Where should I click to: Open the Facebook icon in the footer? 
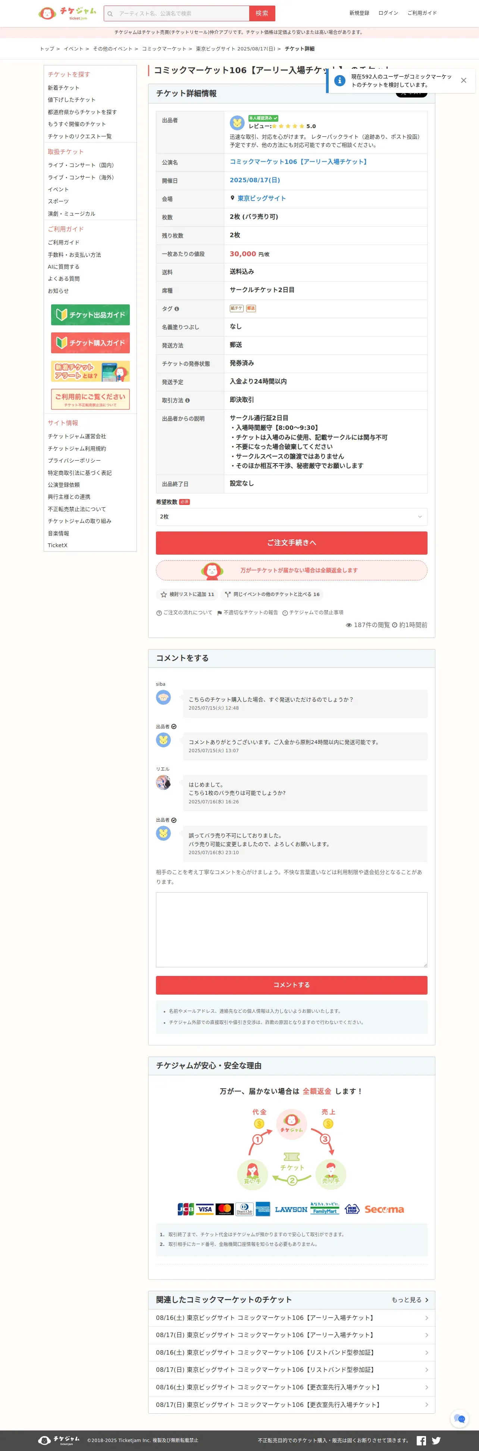click(x=421, y=1440)
